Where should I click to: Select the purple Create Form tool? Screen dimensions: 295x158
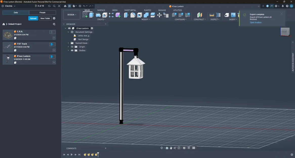point(118,15)
